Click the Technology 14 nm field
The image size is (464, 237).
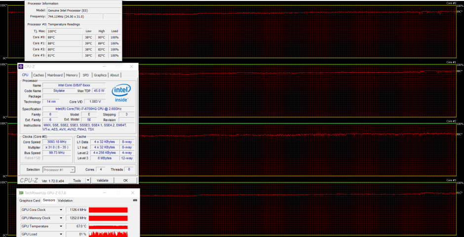[51, 102]
